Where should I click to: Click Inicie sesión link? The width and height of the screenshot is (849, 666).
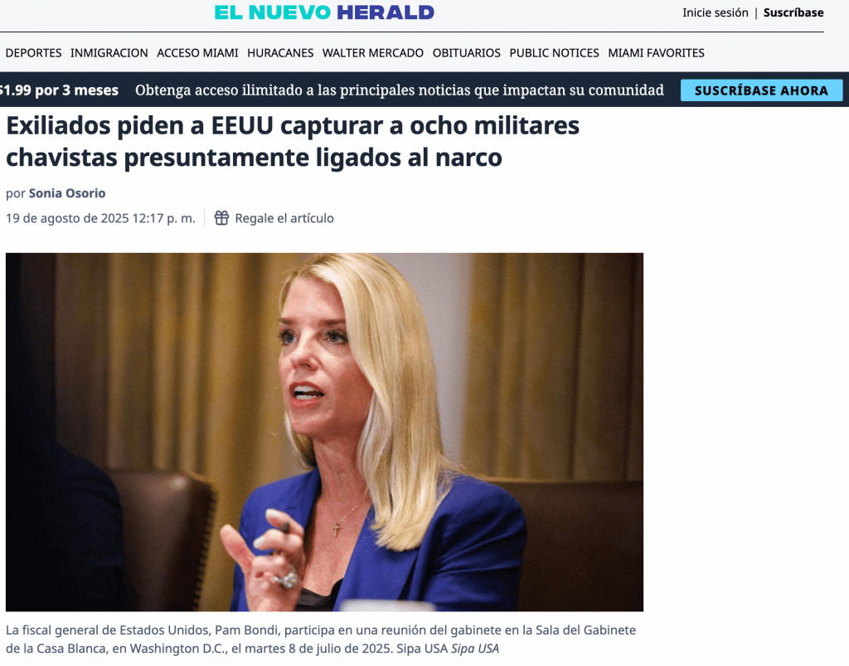[716, 12]
